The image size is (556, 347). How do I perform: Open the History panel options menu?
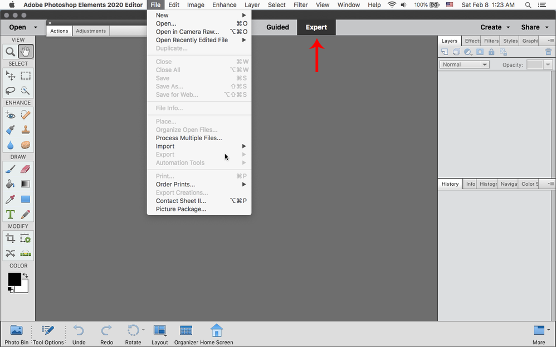[x=550, y=184]
